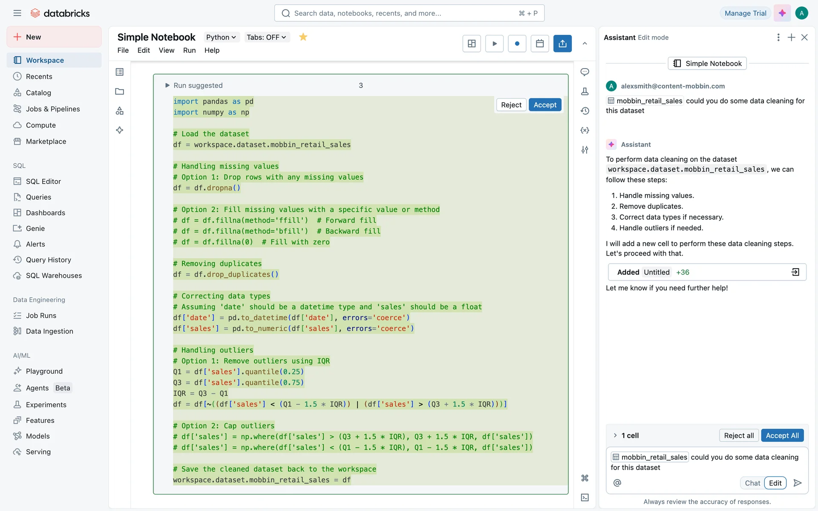
Task: Click Accept All button
Action: (782, 435)
